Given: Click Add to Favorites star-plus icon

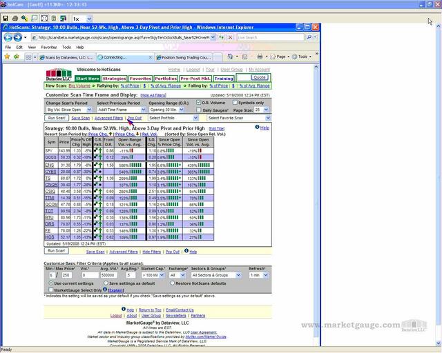Looking at the screenshot, I should pos(17,57).
